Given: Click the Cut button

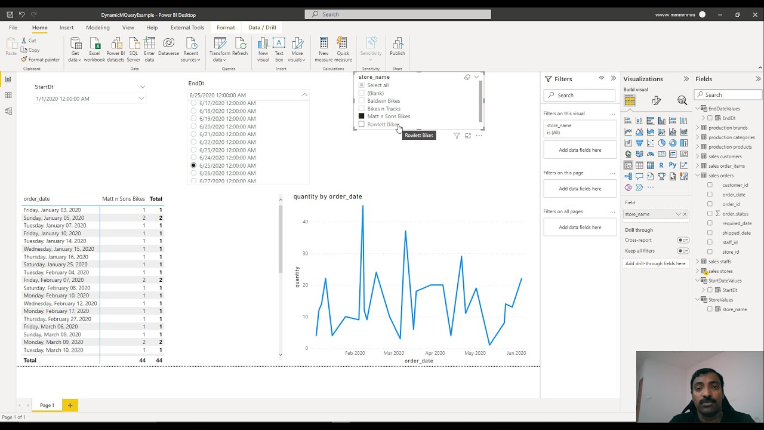Looking at the screenshot, I should [29, 41].
